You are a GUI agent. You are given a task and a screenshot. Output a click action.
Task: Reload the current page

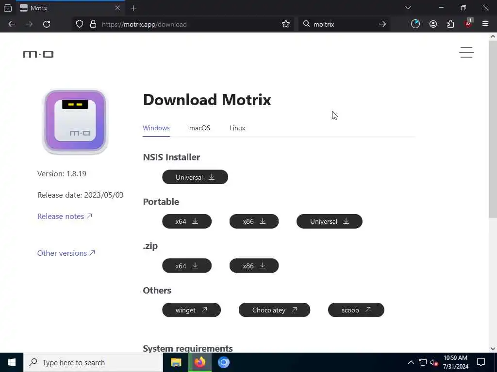pos(47,24)
